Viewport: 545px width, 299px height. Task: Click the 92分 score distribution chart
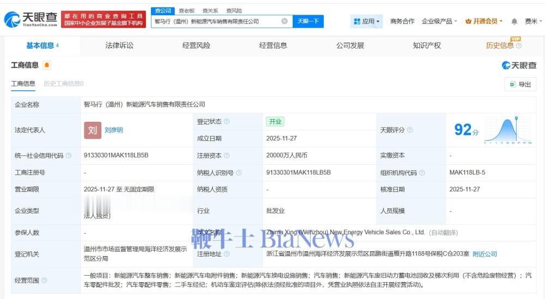click(507, 130)
